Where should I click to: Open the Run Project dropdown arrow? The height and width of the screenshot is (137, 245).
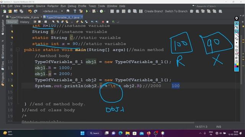pos(90,11)
